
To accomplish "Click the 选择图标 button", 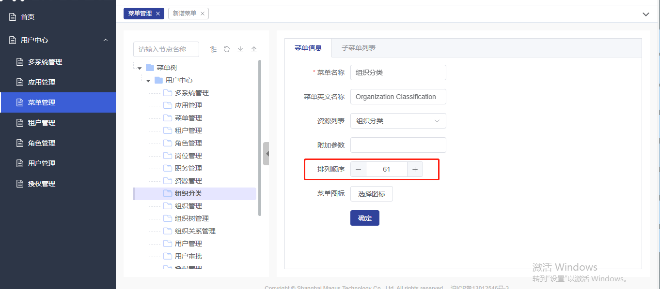I will [x=371, y=194].
